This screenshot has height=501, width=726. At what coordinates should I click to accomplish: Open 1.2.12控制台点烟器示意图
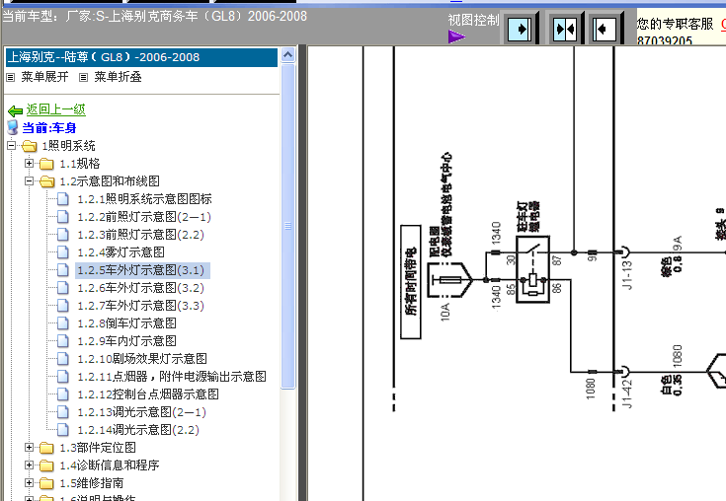point(148,394)
